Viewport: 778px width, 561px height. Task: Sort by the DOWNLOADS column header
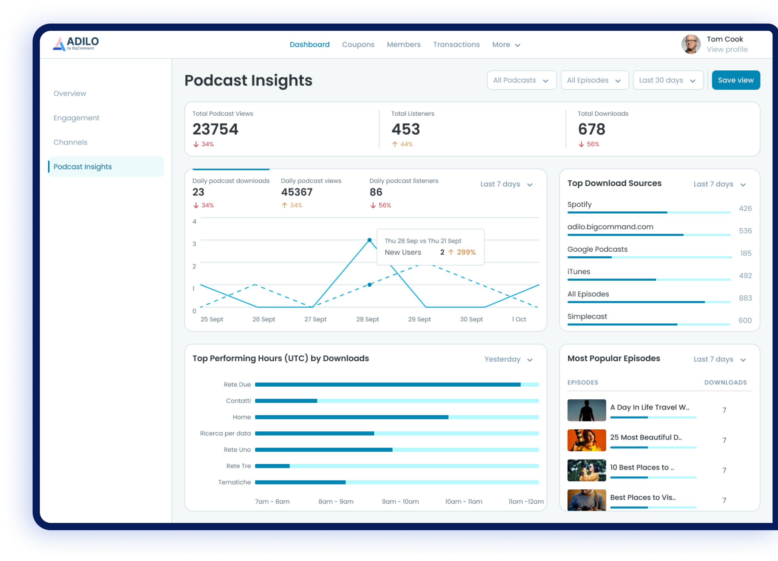[x=725, y=382]
